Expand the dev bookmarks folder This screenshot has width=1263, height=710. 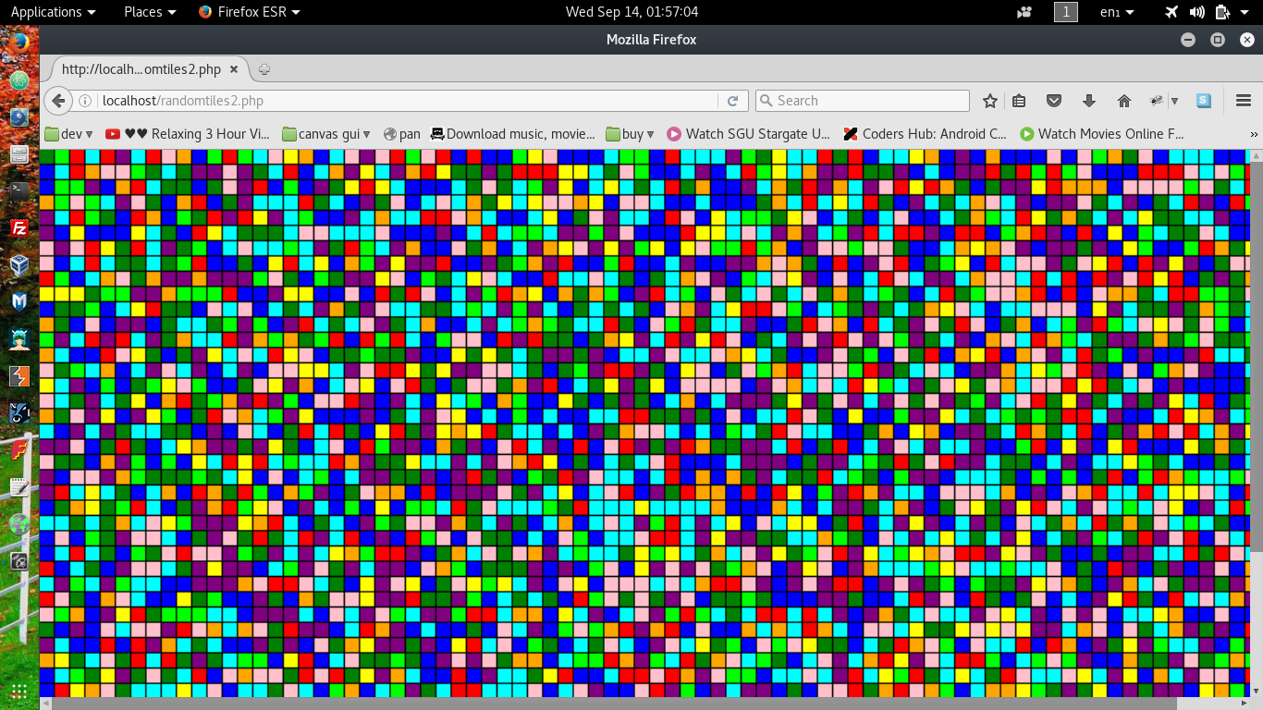coord(69,134)
